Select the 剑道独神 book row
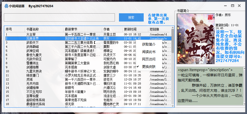This screenshot has width=247, height=114. click(x=88, y=88)
